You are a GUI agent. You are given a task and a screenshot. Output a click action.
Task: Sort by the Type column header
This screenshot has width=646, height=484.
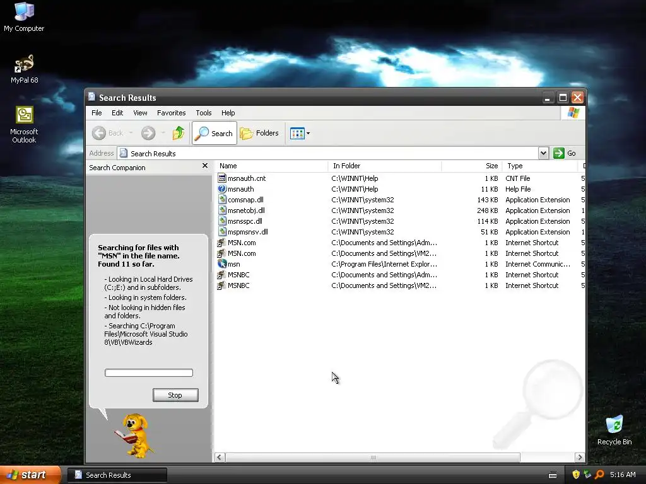click(540, 166)
